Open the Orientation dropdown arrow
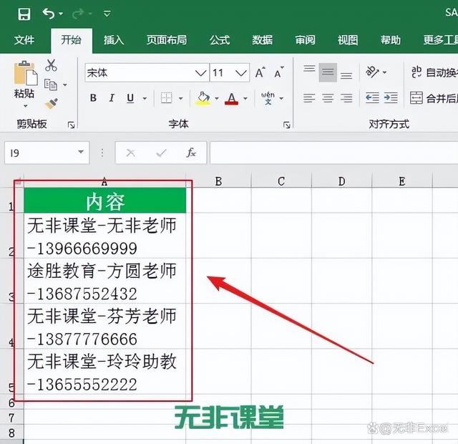 385,72
